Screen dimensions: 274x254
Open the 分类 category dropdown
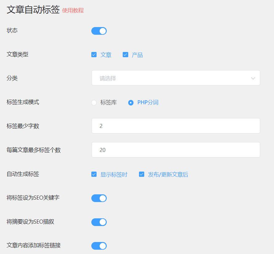coord(176,78)
